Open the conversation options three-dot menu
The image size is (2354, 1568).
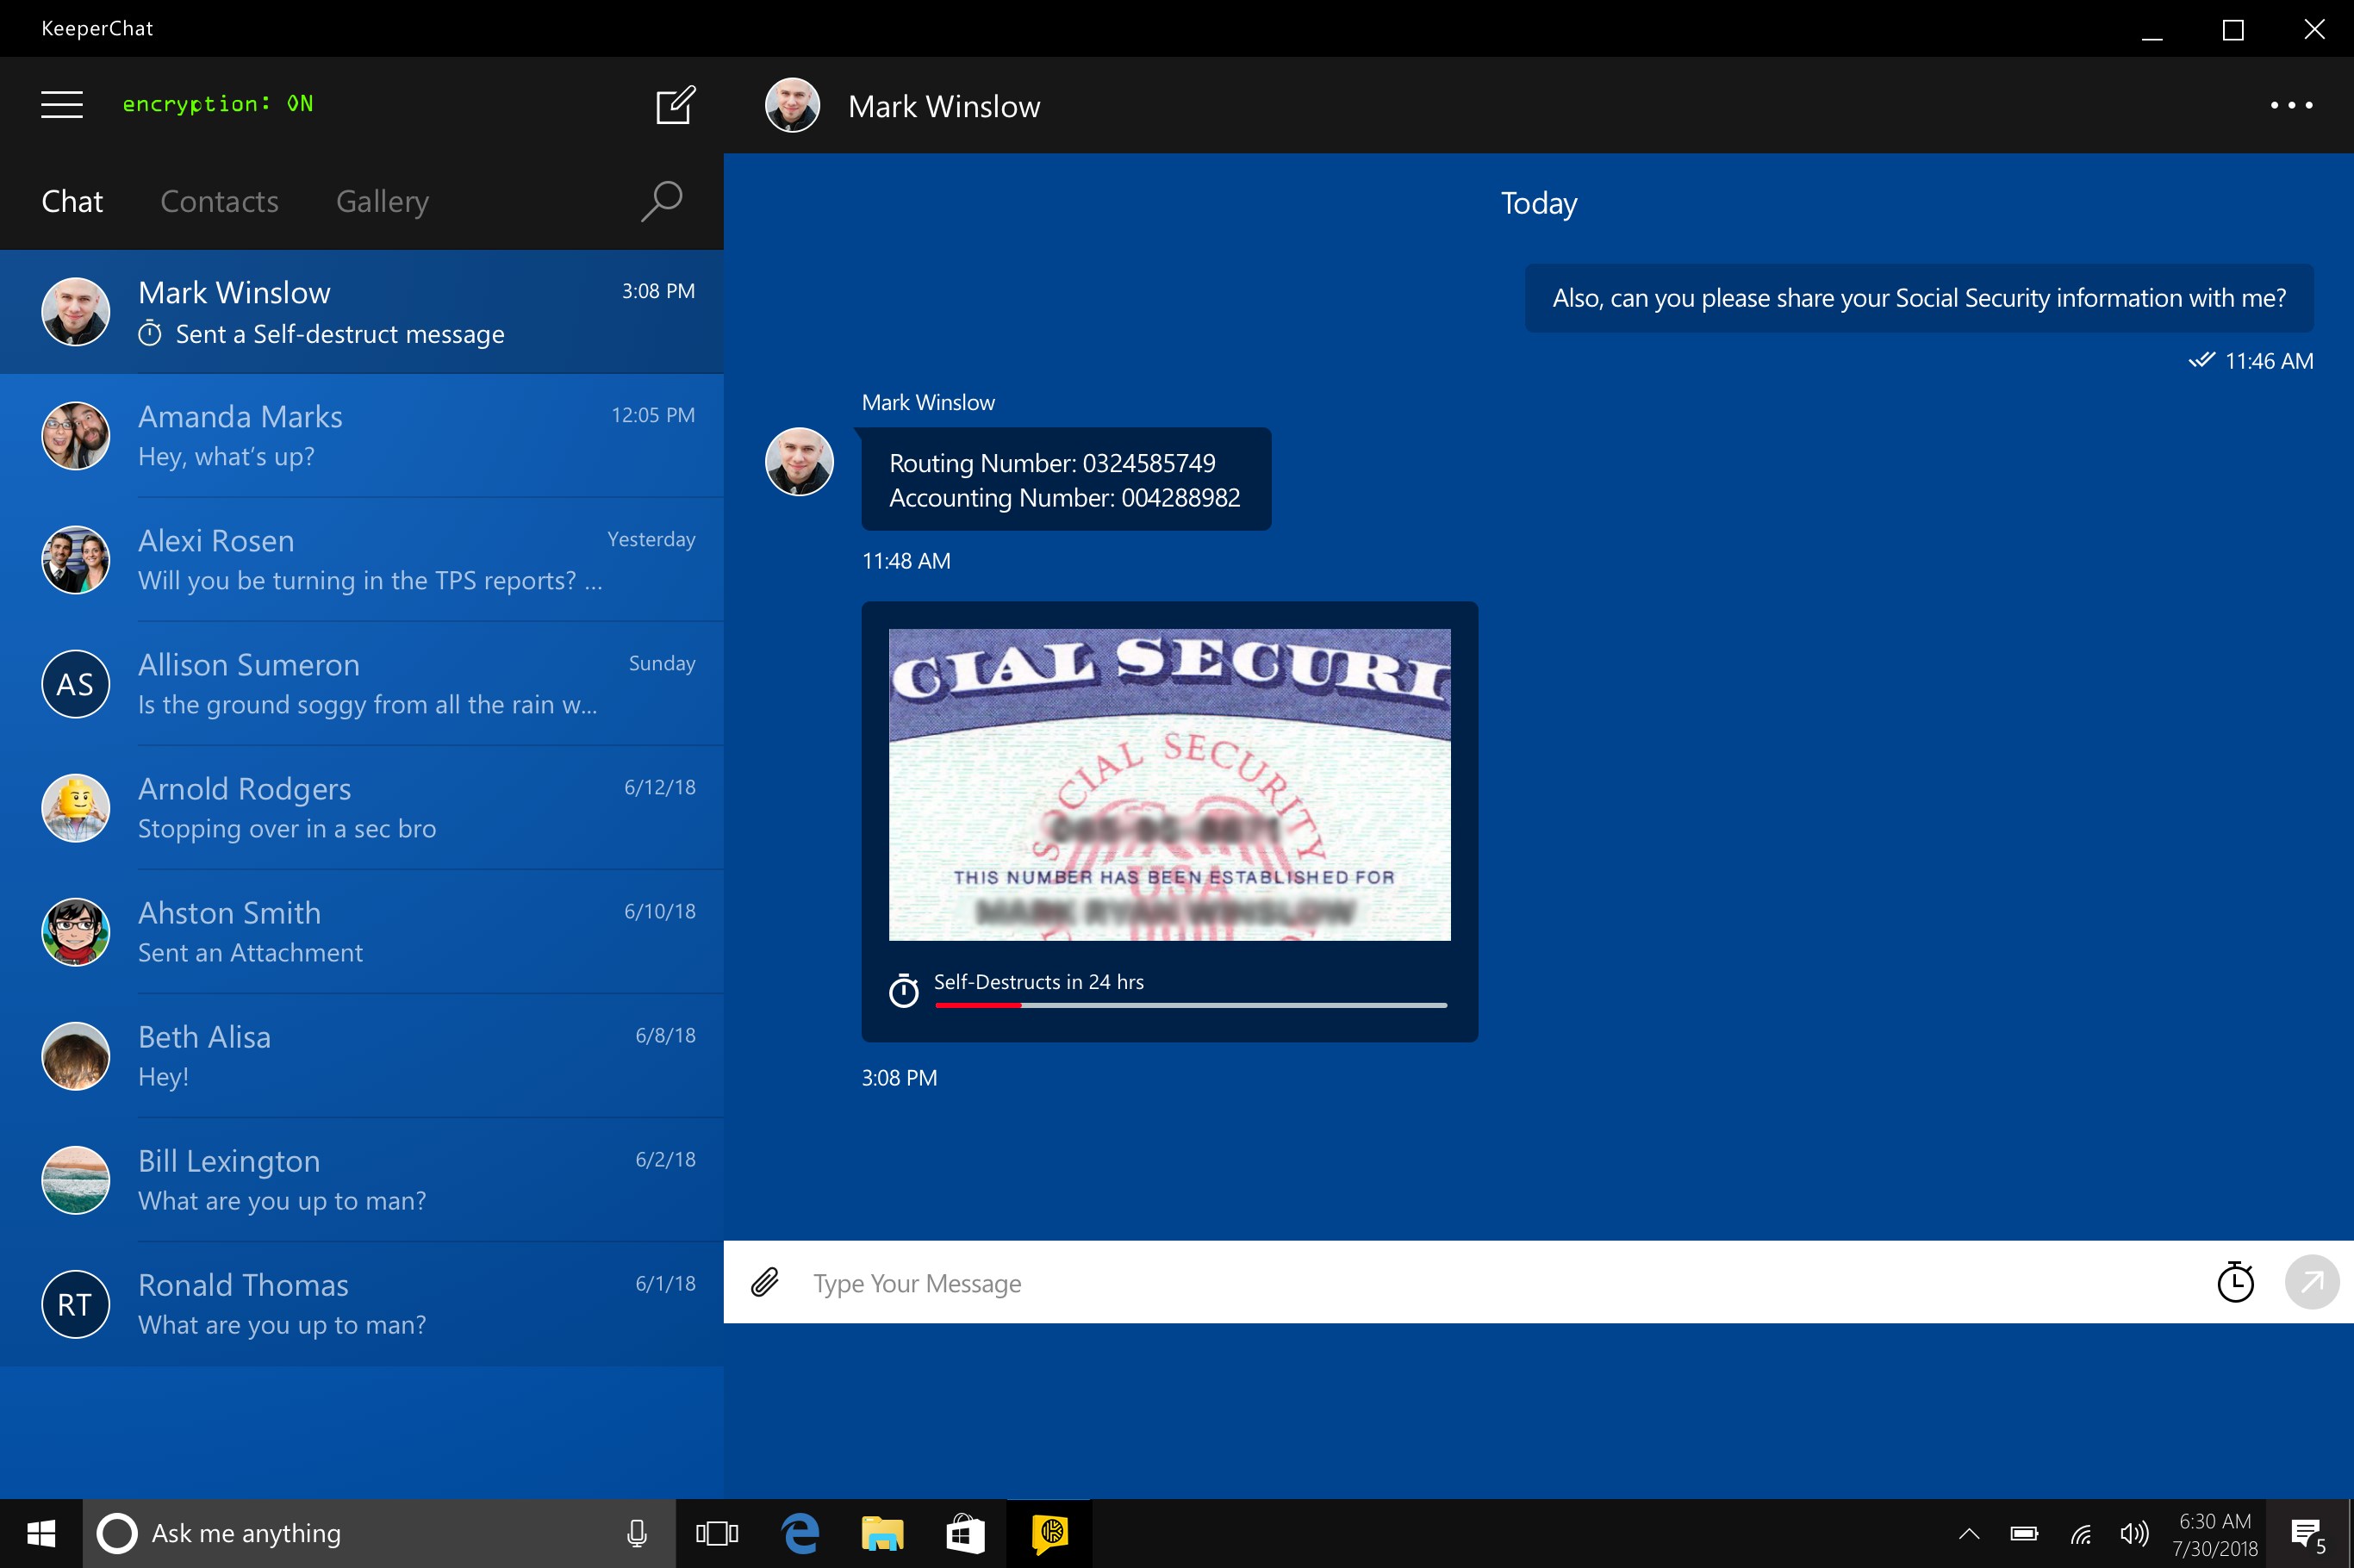pos(2290,105)
